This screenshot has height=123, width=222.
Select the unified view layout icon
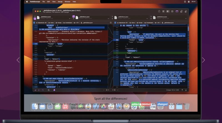(172, 11)
